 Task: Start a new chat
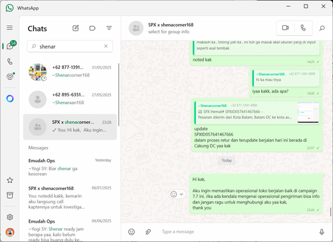click(x=75, y=28)
